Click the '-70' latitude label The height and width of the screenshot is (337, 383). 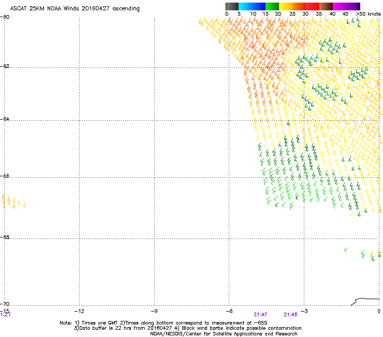coord(5,304)
